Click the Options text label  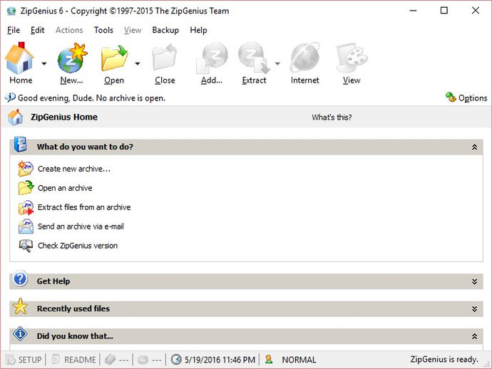point(473,98)
